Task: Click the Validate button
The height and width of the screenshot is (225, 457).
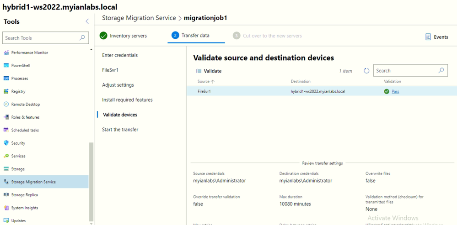Action: [x=209, y=71]
